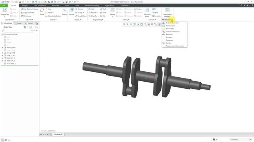Viewport: 254px width, 142px height.
Task: Open the Point datum dropdown arrow
Action: click(x=53, y=13)
